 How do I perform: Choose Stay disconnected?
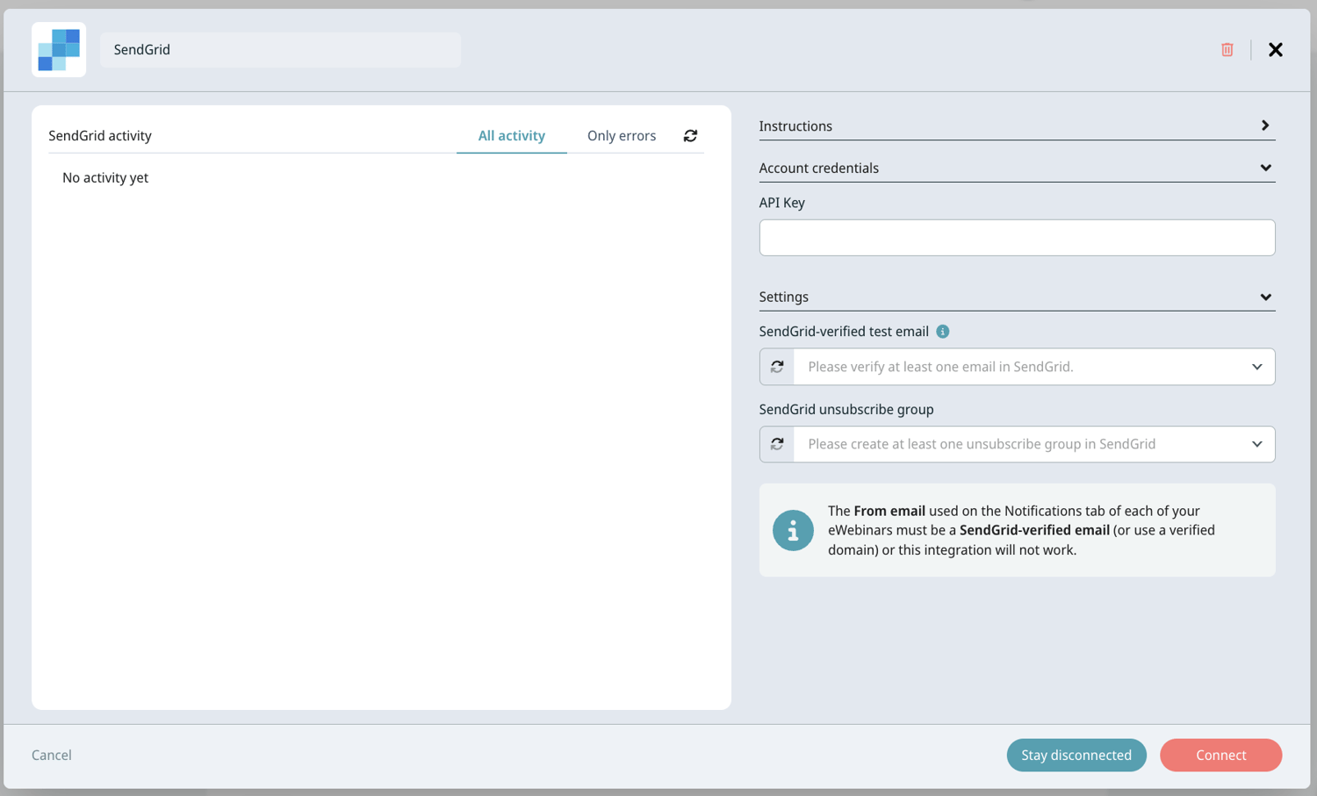[x=1076, y=755]
